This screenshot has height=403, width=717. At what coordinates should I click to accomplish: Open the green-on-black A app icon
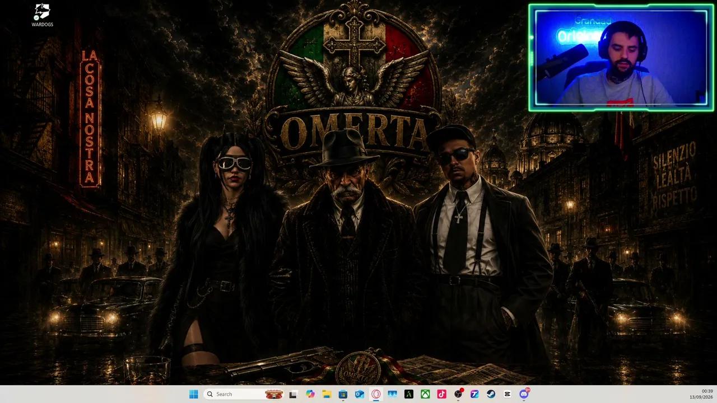click(x=409, y=394)
